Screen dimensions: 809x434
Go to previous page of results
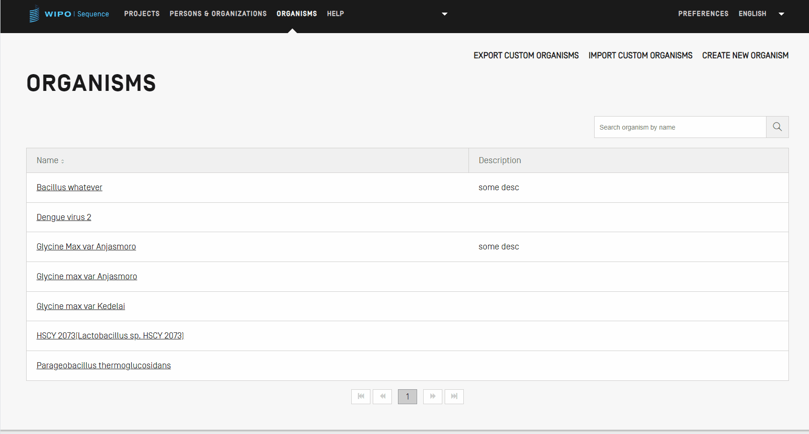tap(382, 397)
